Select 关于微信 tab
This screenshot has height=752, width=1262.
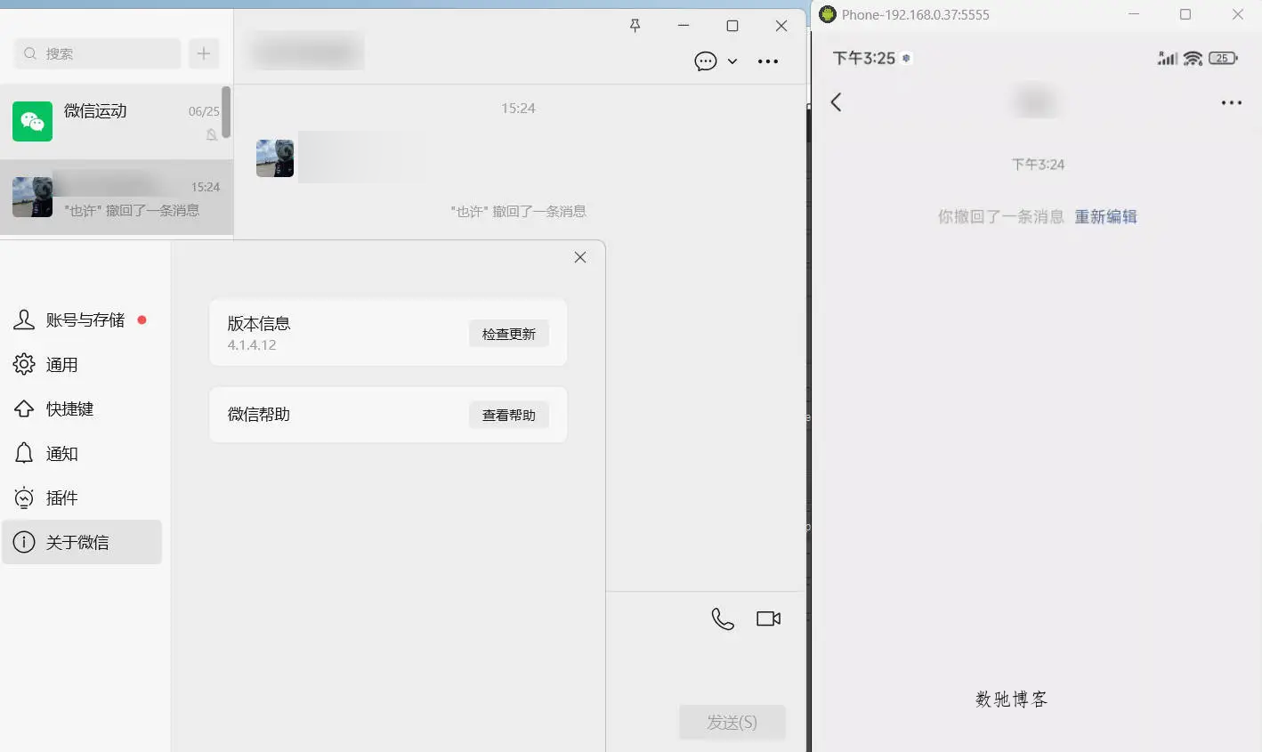[x=82, y=542]
